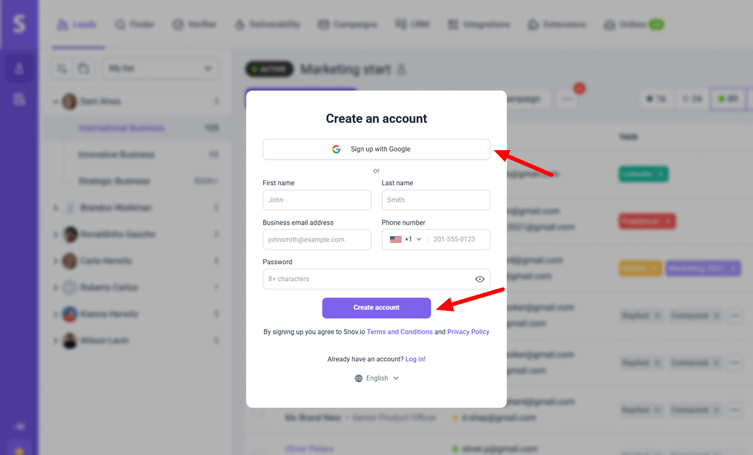Open the +1 country code dropdown
This screenshot has width=753, height=455.
pos(403,239)
